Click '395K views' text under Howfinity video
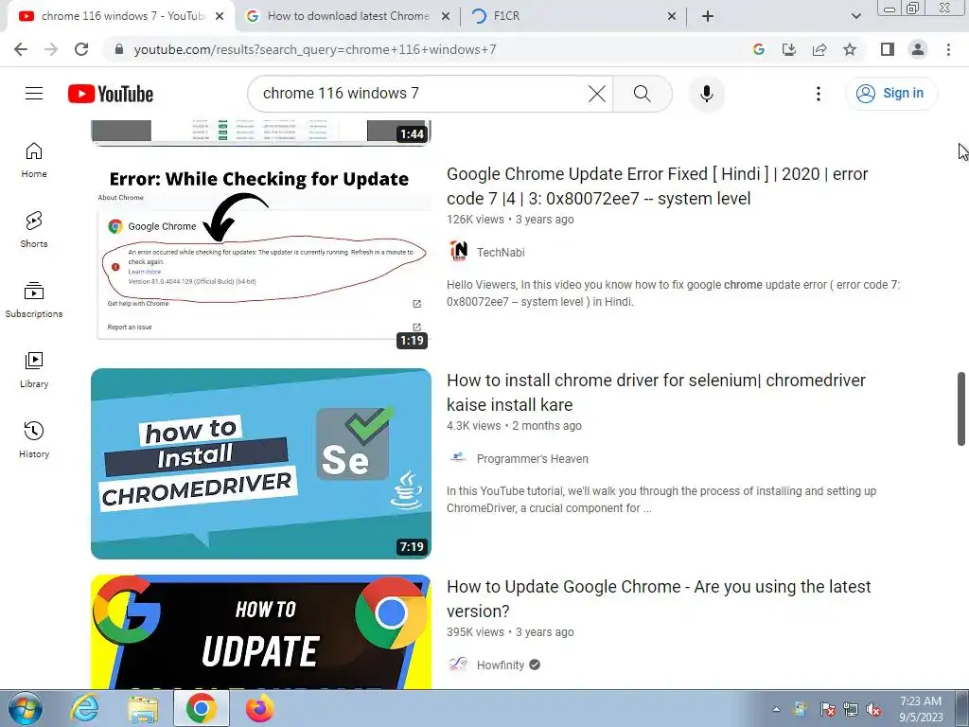Screen dimensions: 969x727 pos(475,632)
